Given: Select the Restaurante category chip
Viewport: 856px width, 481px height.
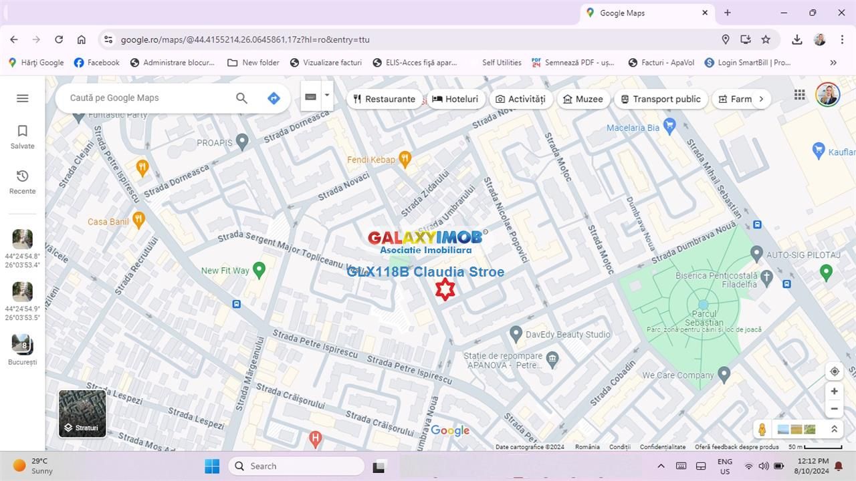Looking at the screenshot, I should click(384, 99).
